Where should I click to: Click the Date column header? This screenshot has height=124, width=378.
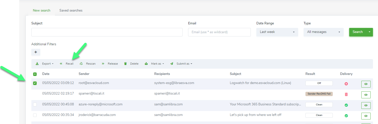point(46,74)
